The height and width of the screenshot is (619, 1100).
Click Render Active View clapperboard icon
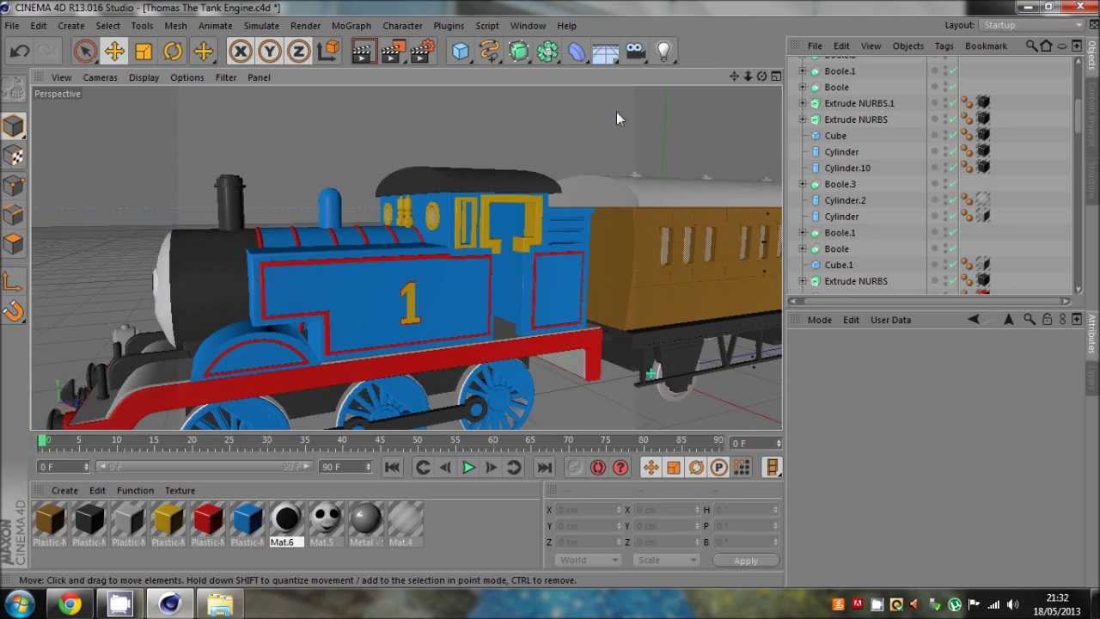pyautogui.click(x=363, y=52)
